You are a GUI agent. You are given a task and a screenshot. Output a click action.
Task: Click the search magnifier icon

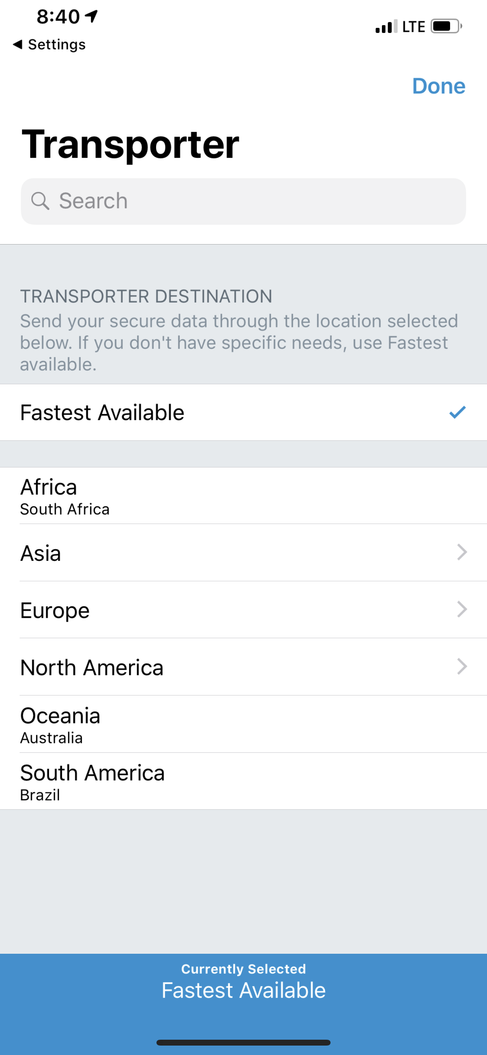40,201
